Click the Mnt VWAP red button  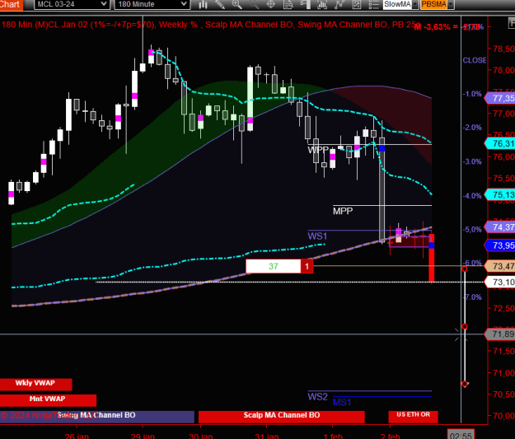(48, 399)
